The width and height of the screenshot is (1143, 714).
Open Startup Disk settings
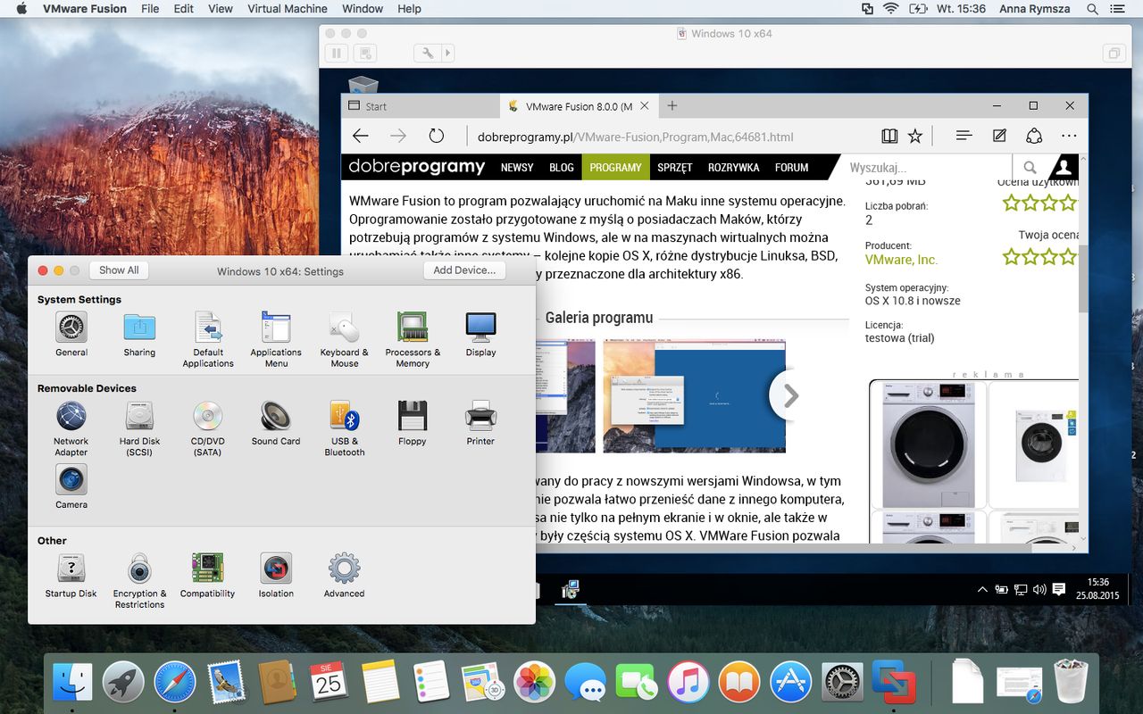[x=71, y=569]
